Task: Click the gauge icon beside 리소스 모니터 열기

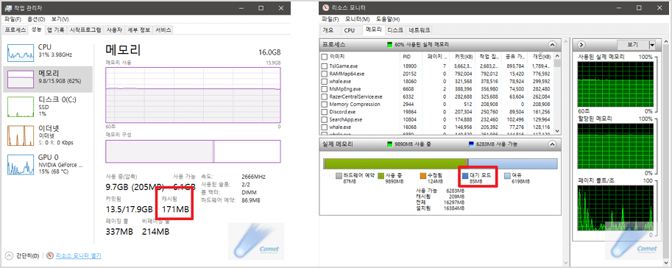Action: (50, 255)
